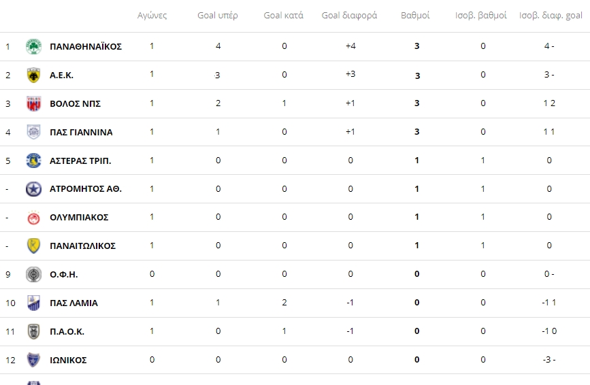The width and height of the screenshot is (590, 385).
Task: Click the PAS Giannina team badge
Action: pyautogui.click(x=33, y=132)
